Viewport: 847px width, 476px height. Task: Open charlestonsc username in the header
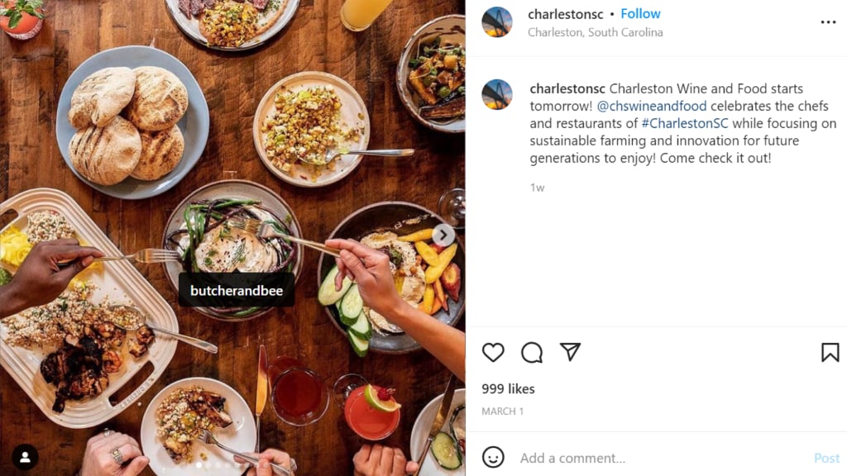pos(566,13)
